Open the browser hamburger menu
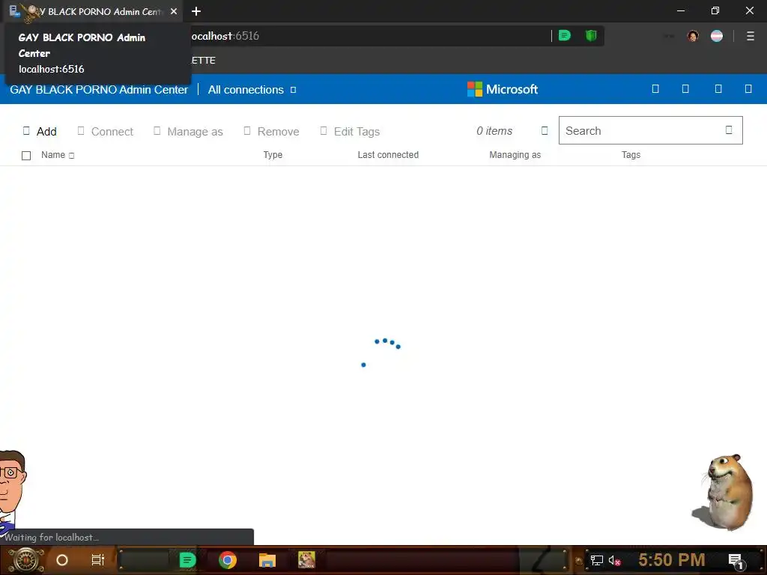The width and height of the screenshot is (767, 575). click(x=751, y=36)
